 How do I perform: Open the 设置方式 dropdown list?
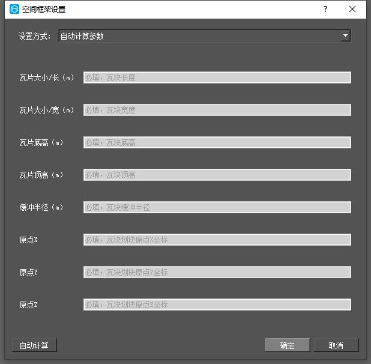[x=205, y=36]
